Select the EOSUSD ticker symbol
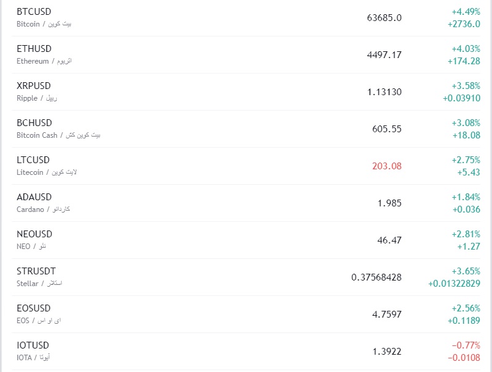This screenshot has height=372, width=492. pos(33,308)
